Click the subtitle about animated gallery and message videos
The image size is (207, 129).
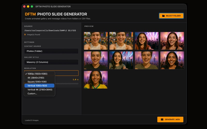click(x=58, y=19)
